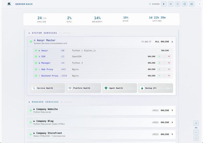Start the Web Proxy service with the green play
203x143 pixels.
click(159, 69)
